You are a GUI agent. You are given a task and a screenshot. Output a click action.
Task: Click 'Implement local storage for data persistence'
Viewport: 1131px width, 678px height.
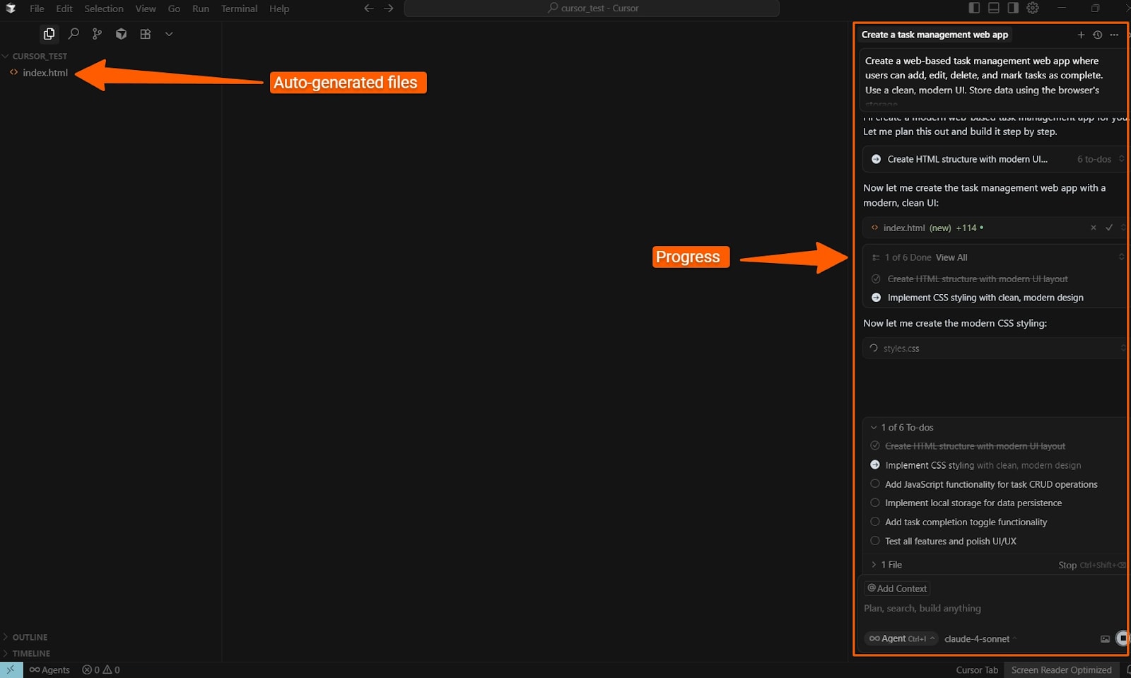[x=973, y=503]
